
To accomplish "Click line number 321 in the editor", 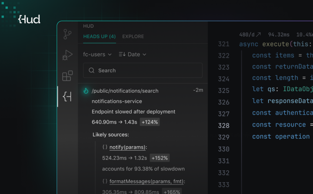I will [x=223, y=44].
